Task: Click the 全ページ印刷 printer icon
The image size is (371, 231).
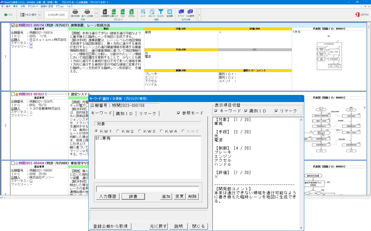Action: click(x=87, y=12)
